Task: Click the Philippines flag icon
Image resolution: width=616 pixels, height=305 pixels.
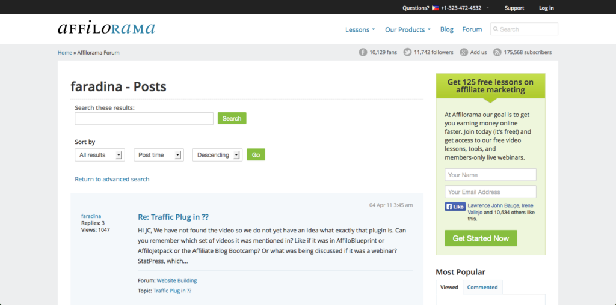Action: (x=435, y=8)
